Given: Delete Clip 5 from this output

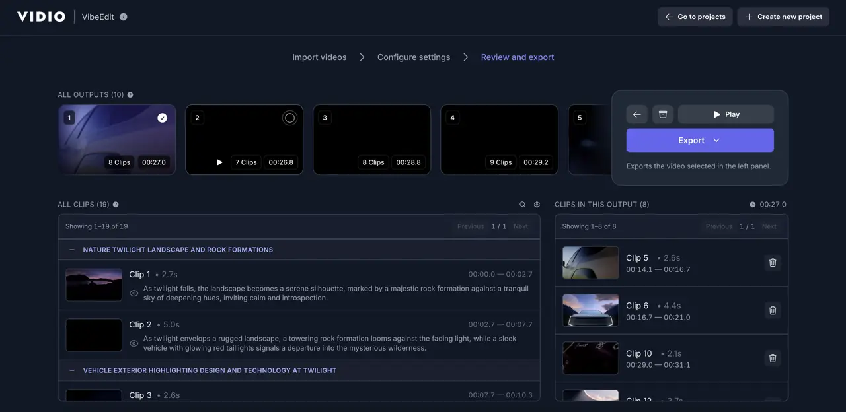Looking at the screenshot, I should pos(772,263).
